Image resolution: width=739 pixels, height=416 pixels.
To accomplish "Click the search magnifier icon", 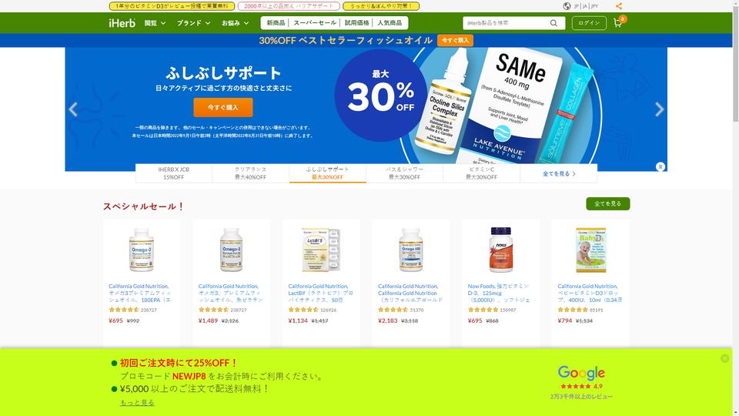I will (553, 22).
